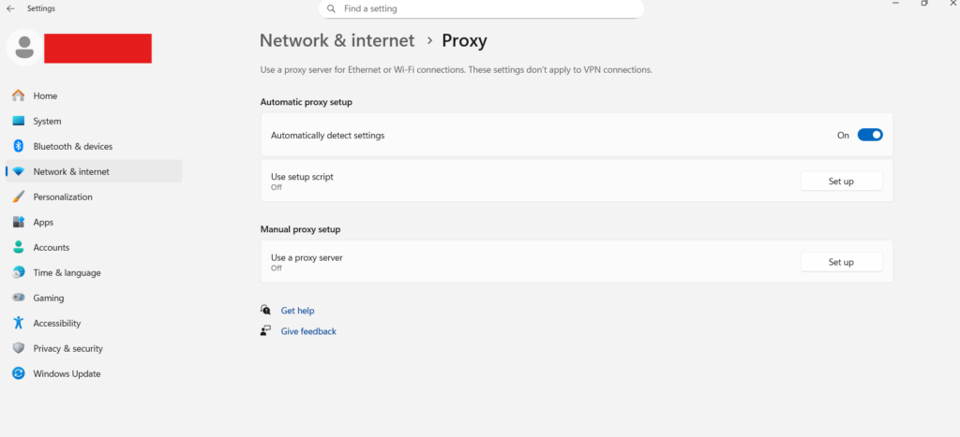Click the breadcrumb chevron before Proxy
The image size is (960, 437).
click(429, 41)
